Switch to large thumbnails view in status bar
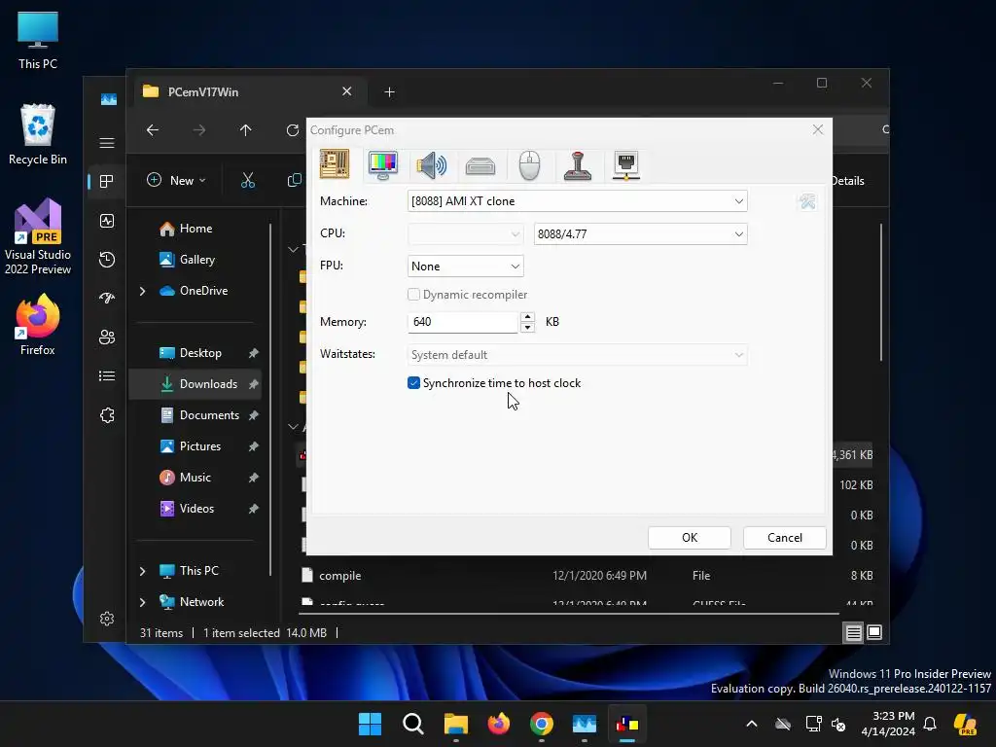This screenshot has width=996, height=747. point(874,632)
